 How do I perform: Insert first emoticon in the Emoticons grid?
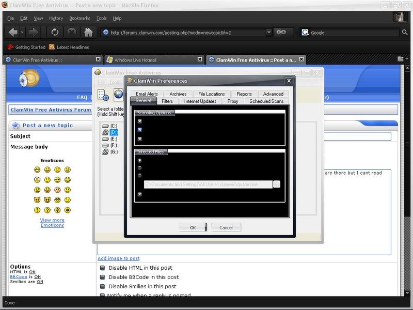point(37,170)
